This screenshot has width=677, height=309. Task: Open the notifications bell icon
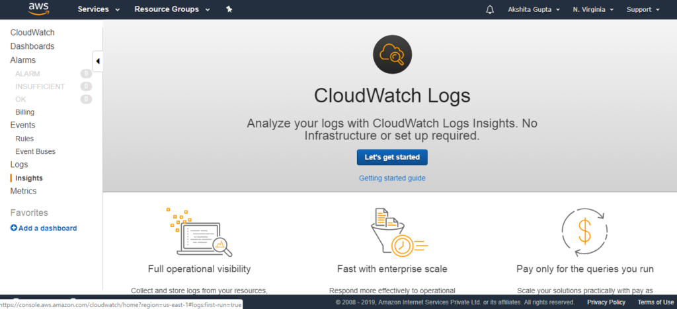(x=490, y=9)
